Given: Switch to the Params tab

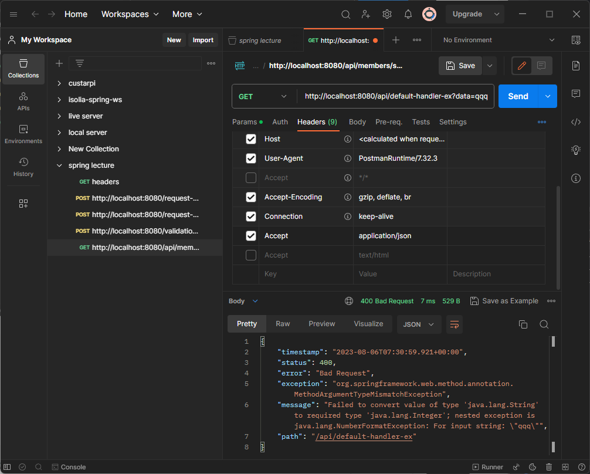Looking at the screenshot, I should 247,122.
